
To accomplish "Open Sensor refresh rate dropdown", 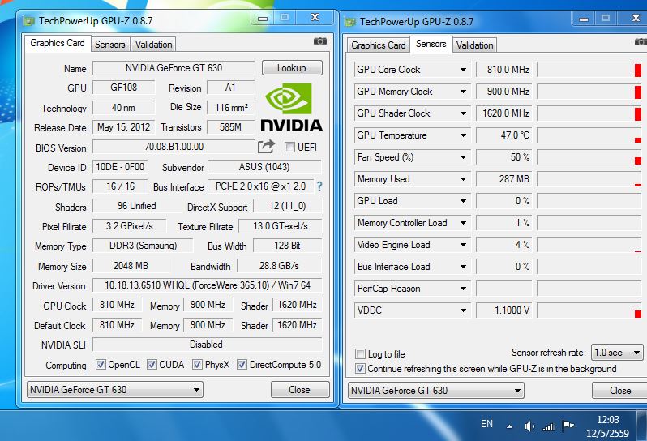I will (x=617, y=353).
